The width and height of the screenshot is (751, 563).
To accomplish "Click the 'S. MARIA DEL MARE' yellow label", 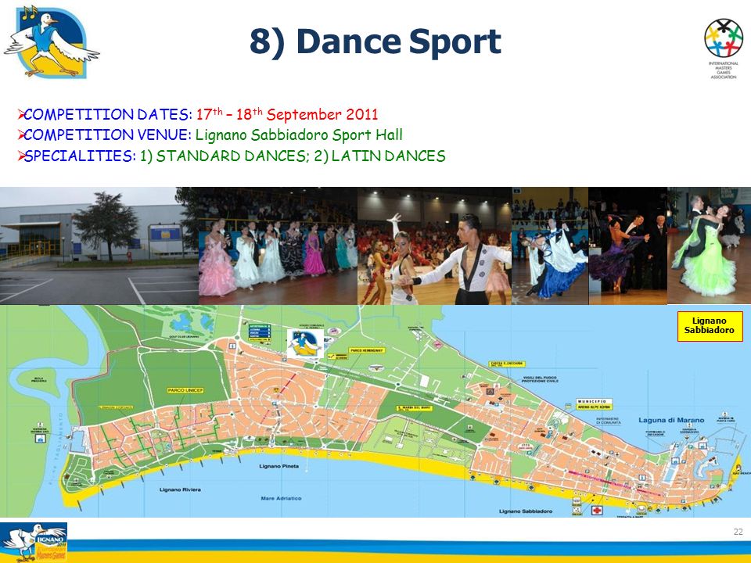I will tap(415, 408).
